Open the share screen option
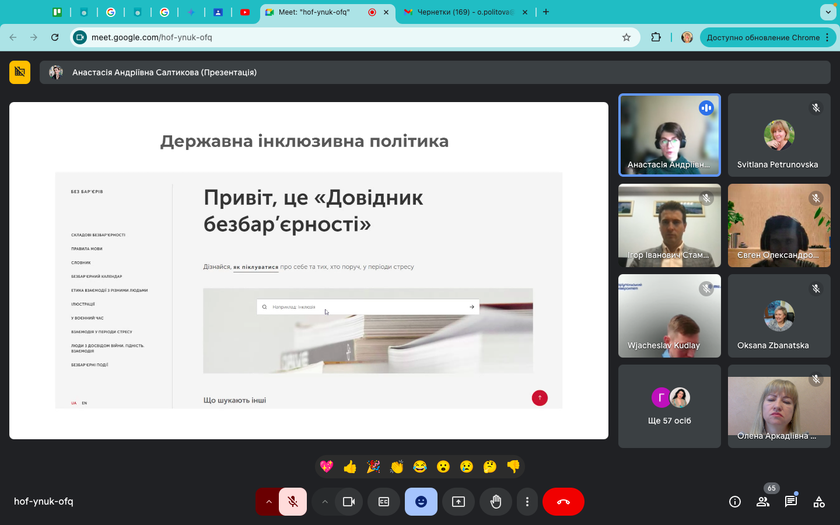This screenshot has height=525, width=840. point(459,502)
